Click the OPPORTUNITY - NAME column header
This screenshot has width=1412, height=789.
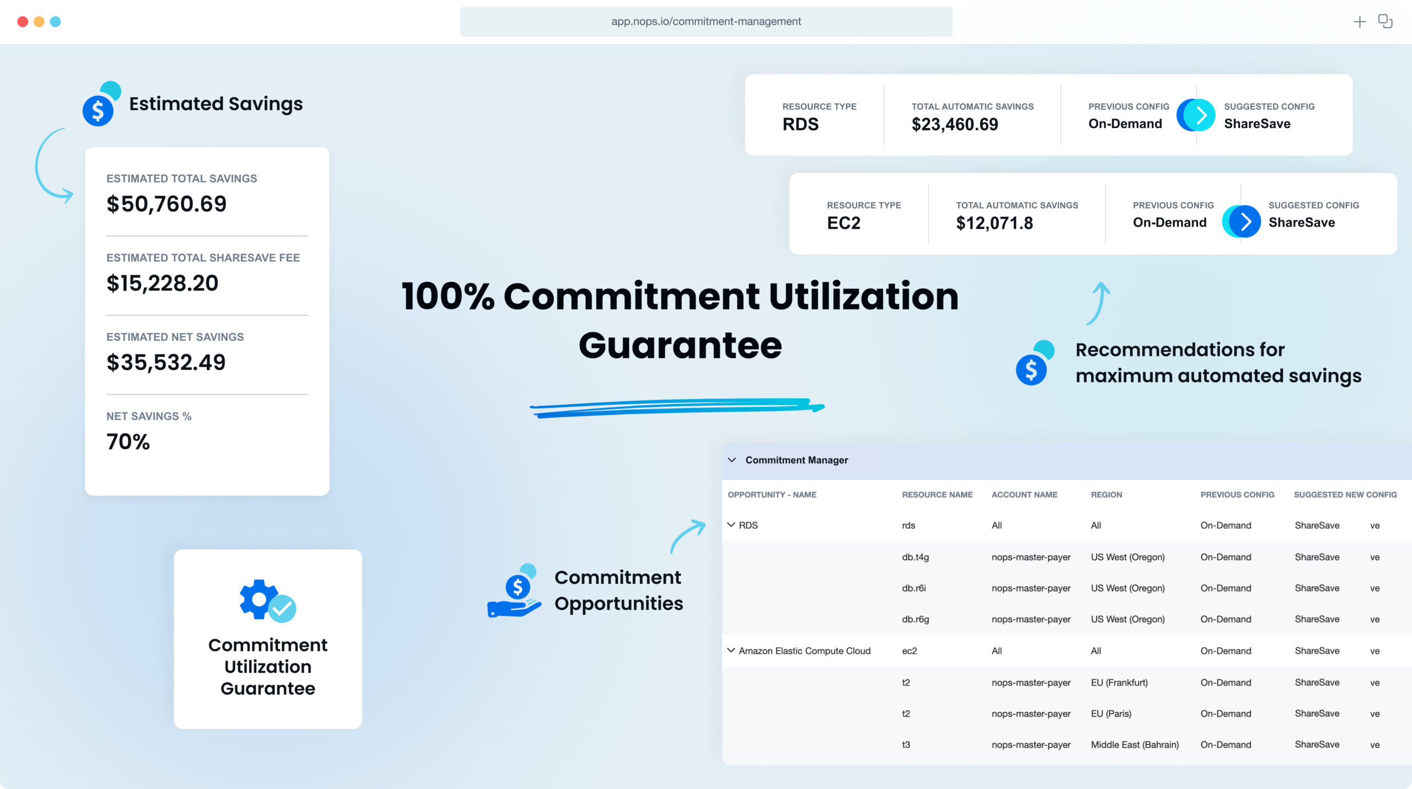pyautogui.click(x=772, y=495)
